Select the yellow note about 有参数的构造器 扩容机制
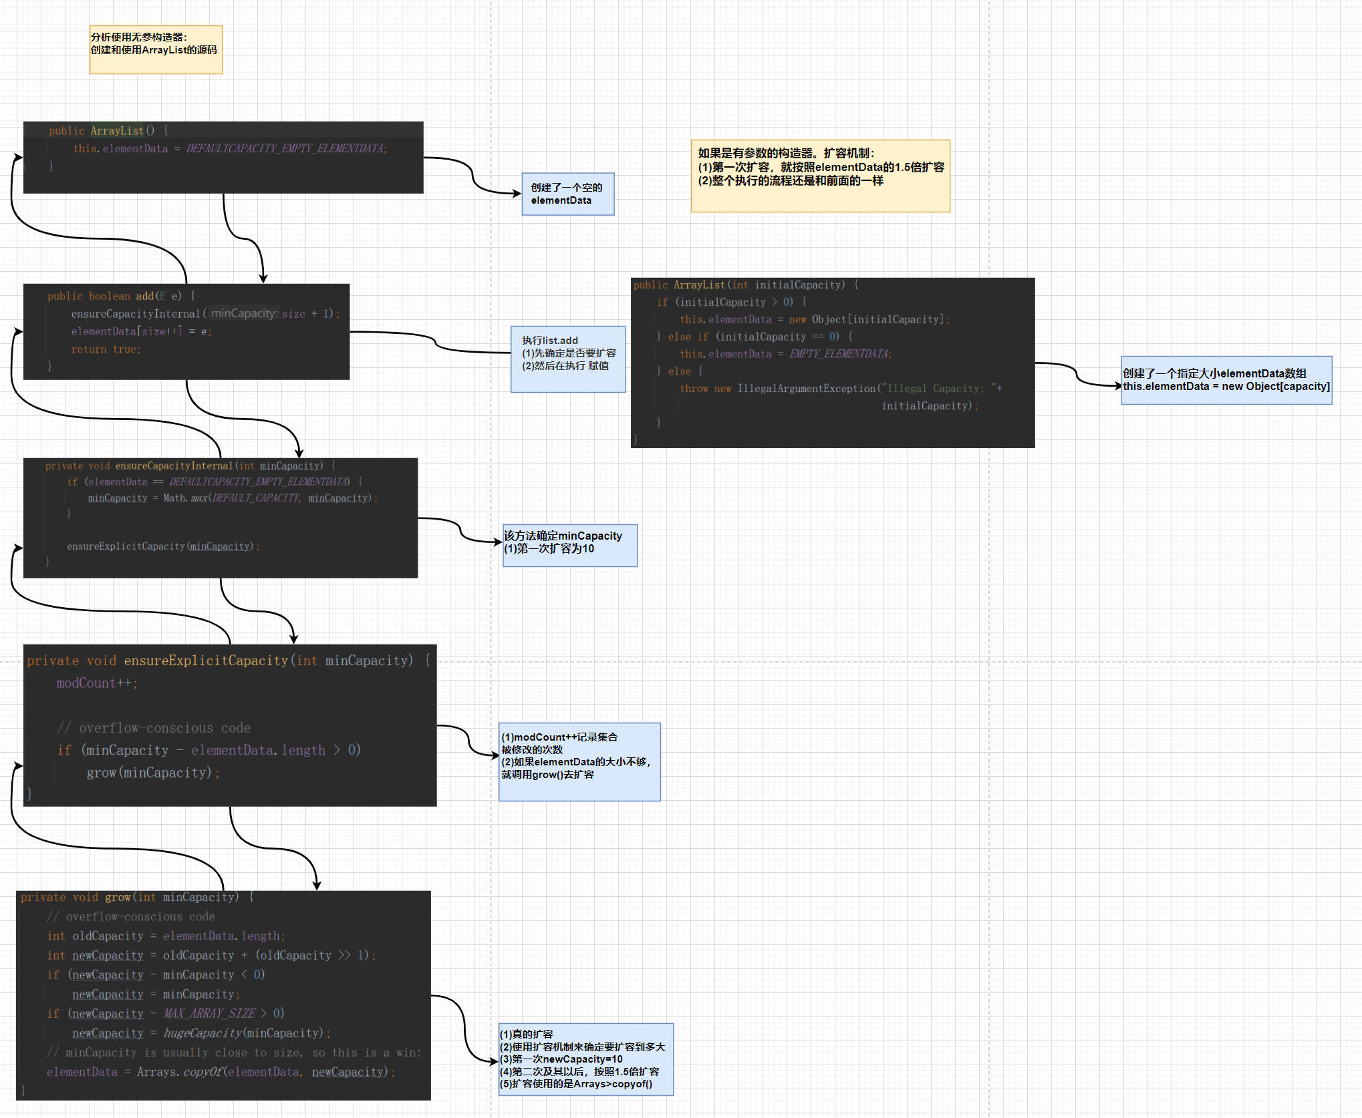This screenshot has height=1118, width=1362. [820, 176]
